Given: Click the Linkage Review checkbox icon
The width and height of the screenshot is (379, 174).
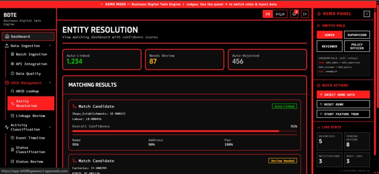Looking at the screenshot, I should coord(12,116).
